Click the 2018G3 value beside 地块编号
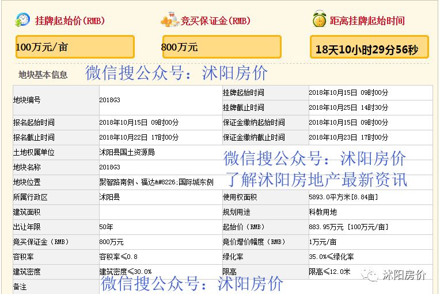This screenshot has width=440, height=294. [110, 100]
